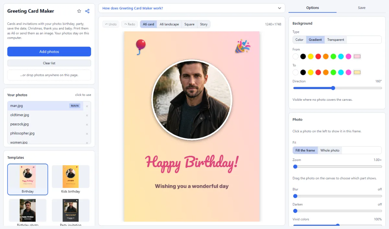The height and width of the screenshot is (229, 389).
Task: Click the Clear list button
Action: (x=49, y=63)
